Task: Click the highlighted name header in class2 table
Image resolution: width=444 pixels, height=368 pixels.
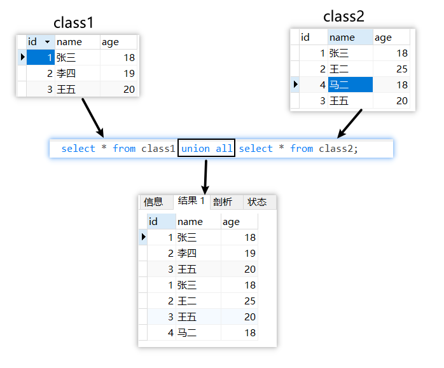Action: 350,37
